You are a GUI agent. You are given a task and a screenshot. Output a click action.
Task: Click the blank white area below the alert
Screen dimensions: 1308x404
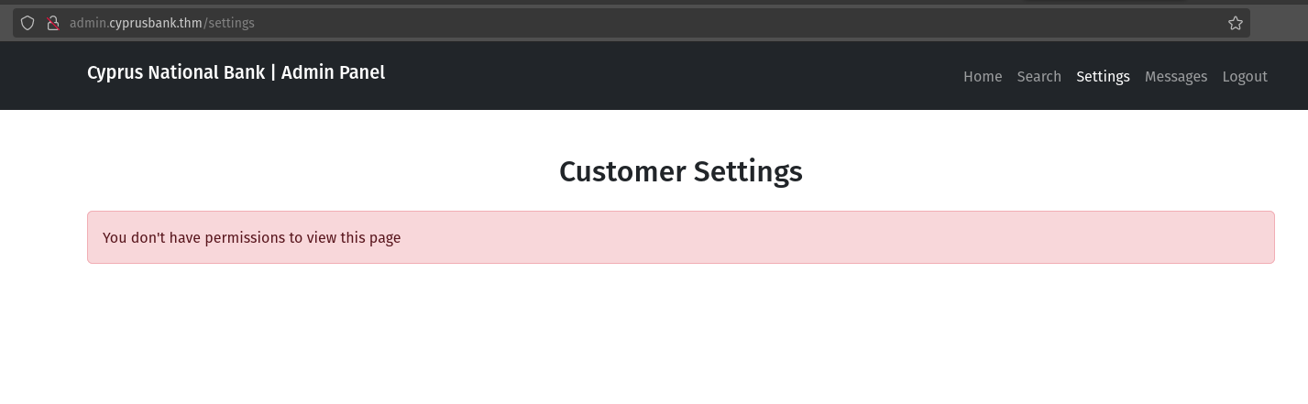click(x=680, y=339)
